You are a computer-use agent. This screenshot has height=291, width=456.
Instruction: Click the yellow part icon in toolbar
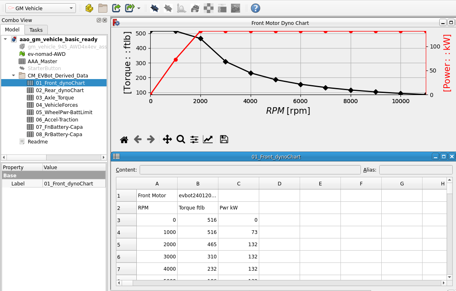click(89, 8)
